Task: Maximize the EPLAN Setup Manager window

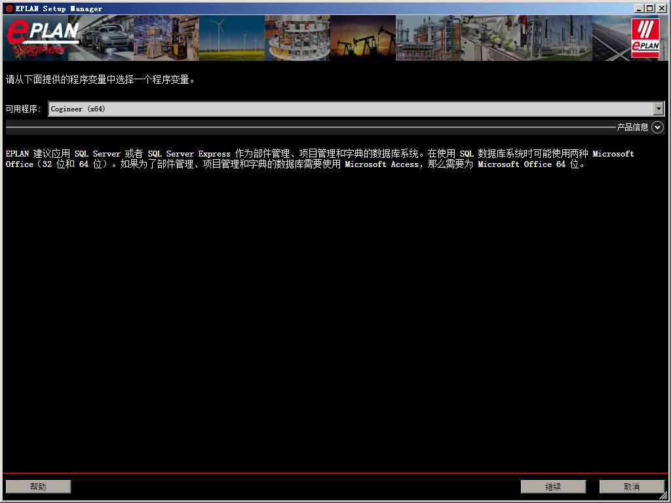Action: 649,8
